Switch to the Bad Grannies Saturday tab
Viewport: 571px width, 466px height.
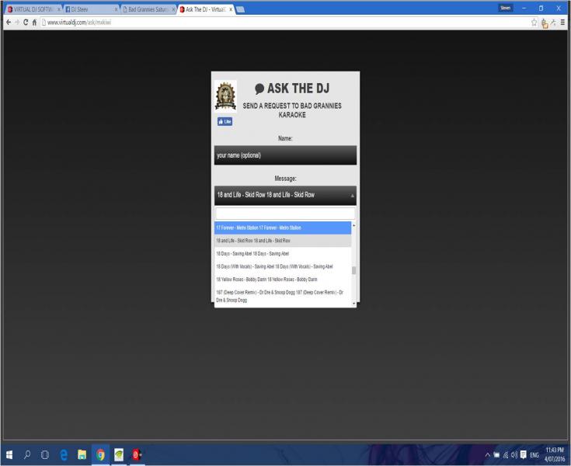pyautogui.click(x=147, y=9)
